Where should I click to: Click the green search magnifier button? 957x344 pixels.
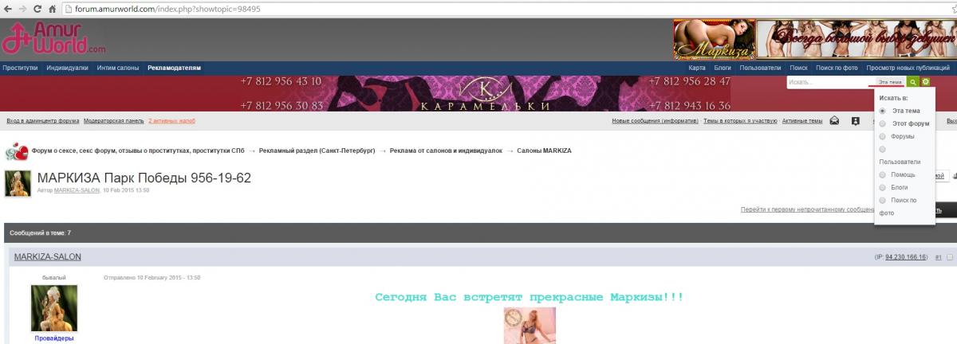(912, 82)
